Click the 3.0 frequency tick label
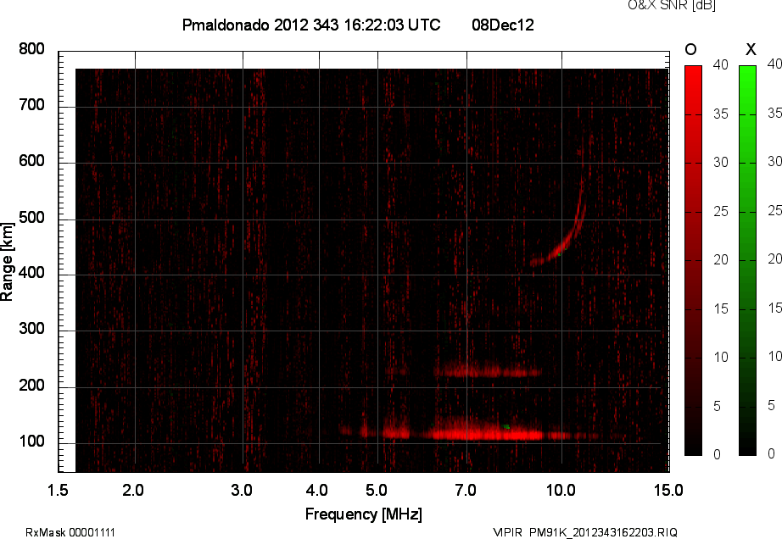Viewport: 782px width, 539px height. tap(242, 490)
